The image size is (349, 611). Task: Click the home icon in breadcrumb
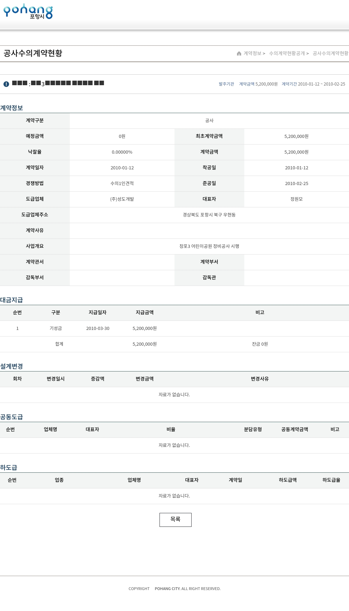(x=239, y=53)
